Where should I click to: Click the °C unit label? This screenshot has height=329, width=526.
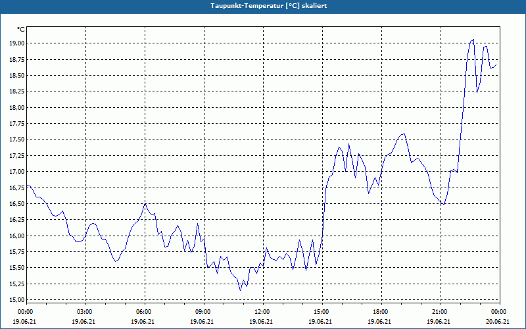pyautogui.click(x=21, y=30)
